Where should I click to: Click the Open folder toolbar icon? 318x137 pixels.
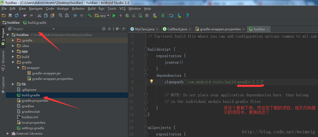click(x=4, y=16)
